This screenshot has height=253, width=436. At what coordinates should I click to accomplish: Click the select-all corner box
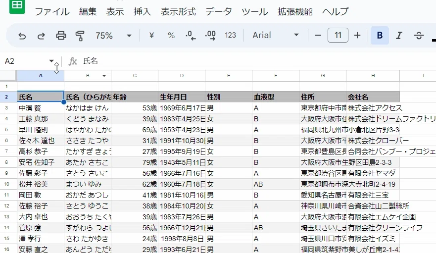point(8,76)
